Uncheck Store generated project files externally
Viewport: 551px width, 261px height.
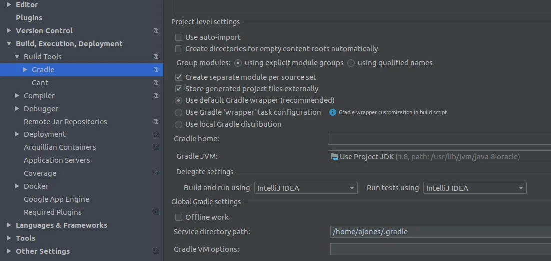179,89
